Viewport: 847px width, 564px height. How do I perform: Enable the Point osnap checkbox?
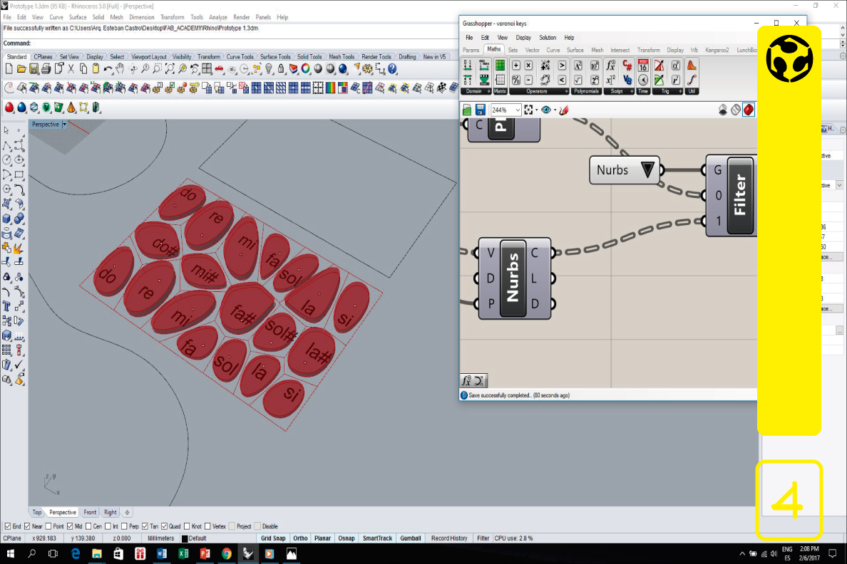[50, 526]
